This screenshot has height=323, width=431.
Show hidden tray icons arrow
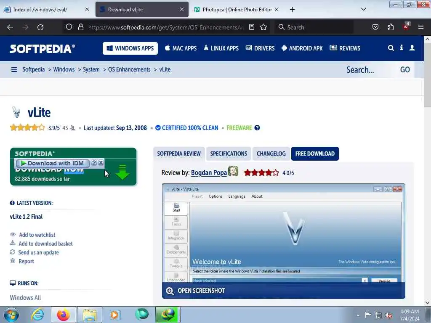coord(358,315)
